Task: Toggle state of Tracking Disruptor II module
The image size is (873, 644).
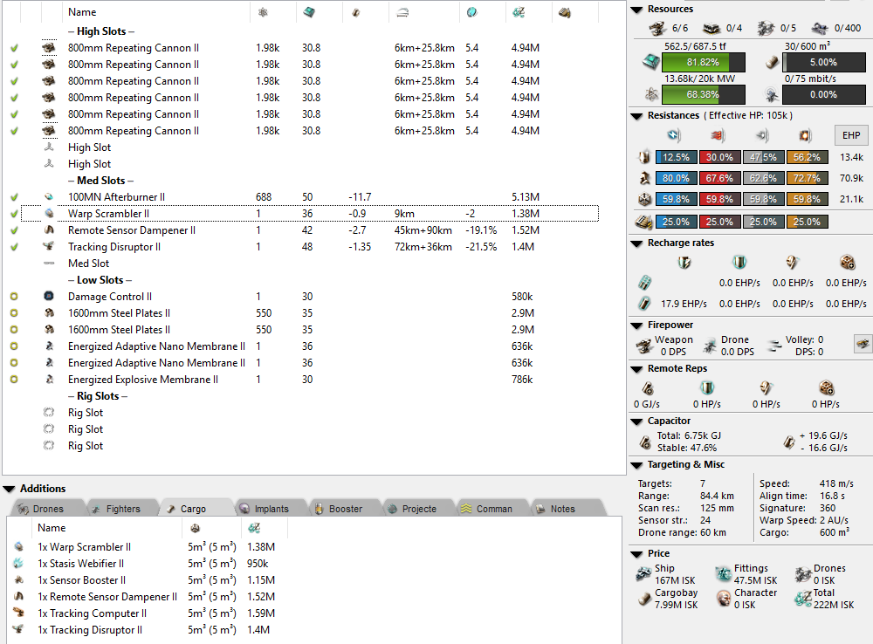Action: click(14, 247)
